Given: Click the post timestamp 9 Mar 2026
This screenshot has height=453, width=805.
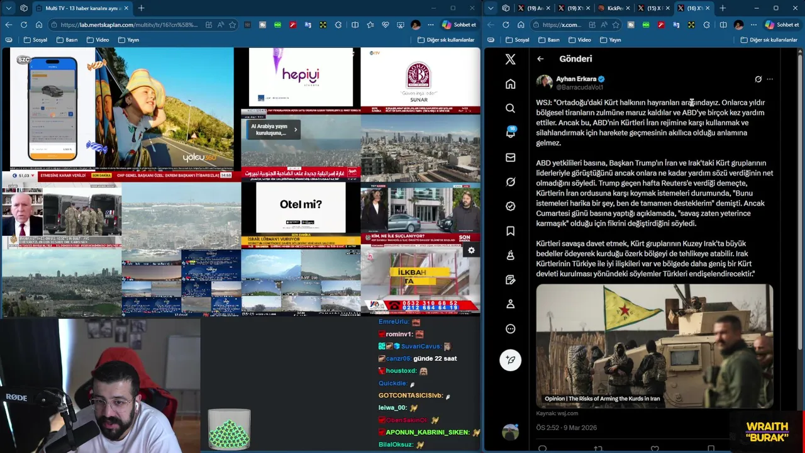Looking at the screenshot, I should pos(567,428).
